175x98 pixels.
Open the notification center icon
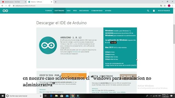pos(171,96)
